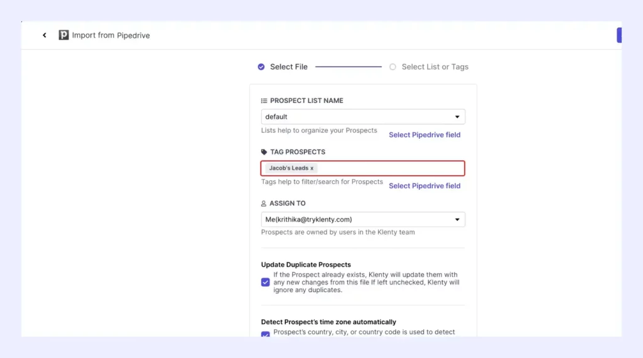The image size is (643, 358).
Task: Click the Update Duplicate Prospects heading
Action: pyautogui.click(x=306, y=264)
